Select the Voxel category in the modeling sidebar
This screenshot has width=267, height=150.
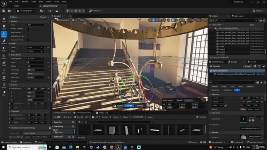(4, 64)
